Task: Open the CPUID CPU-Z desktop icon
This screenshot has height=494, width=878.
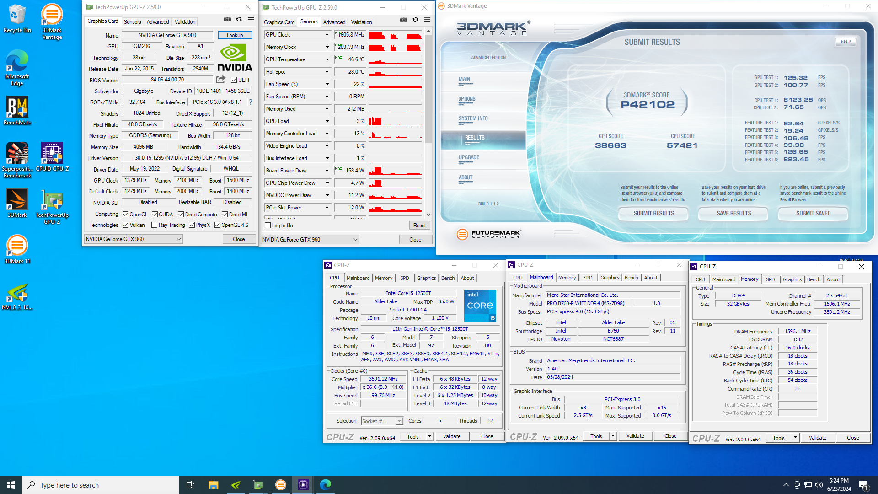Action: [x=52, y=156]
